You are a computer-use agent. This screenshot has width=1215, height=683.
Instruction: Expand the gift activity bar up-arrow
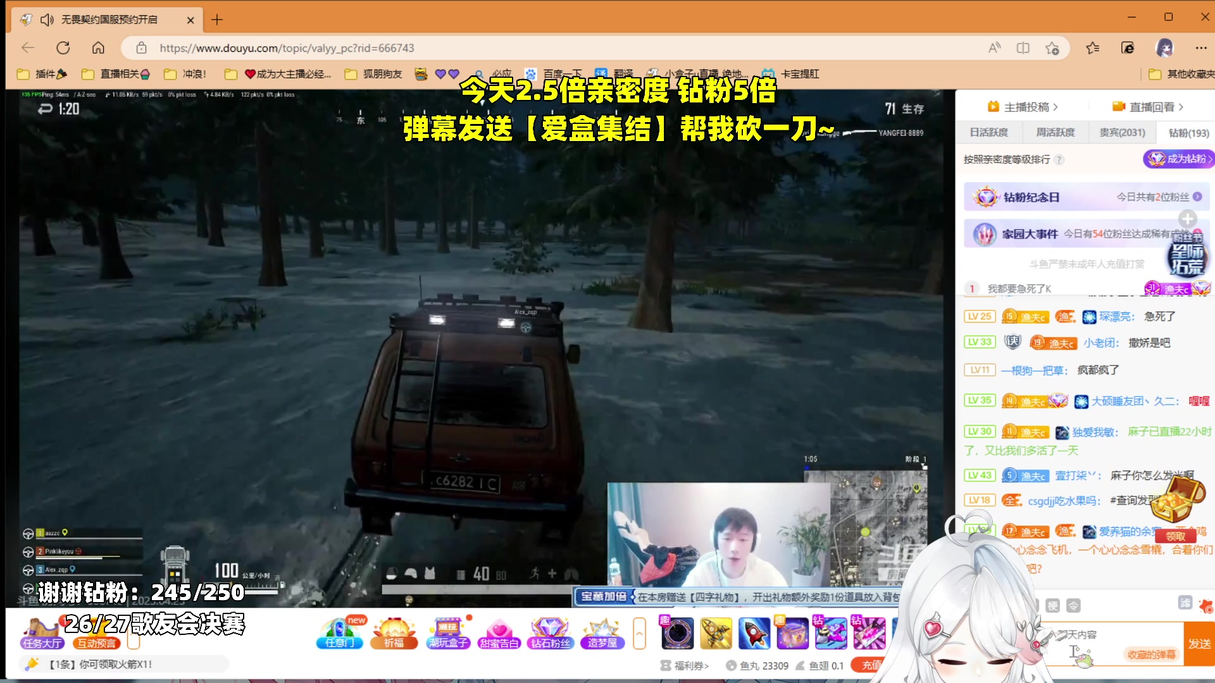(x=639, y=633)
